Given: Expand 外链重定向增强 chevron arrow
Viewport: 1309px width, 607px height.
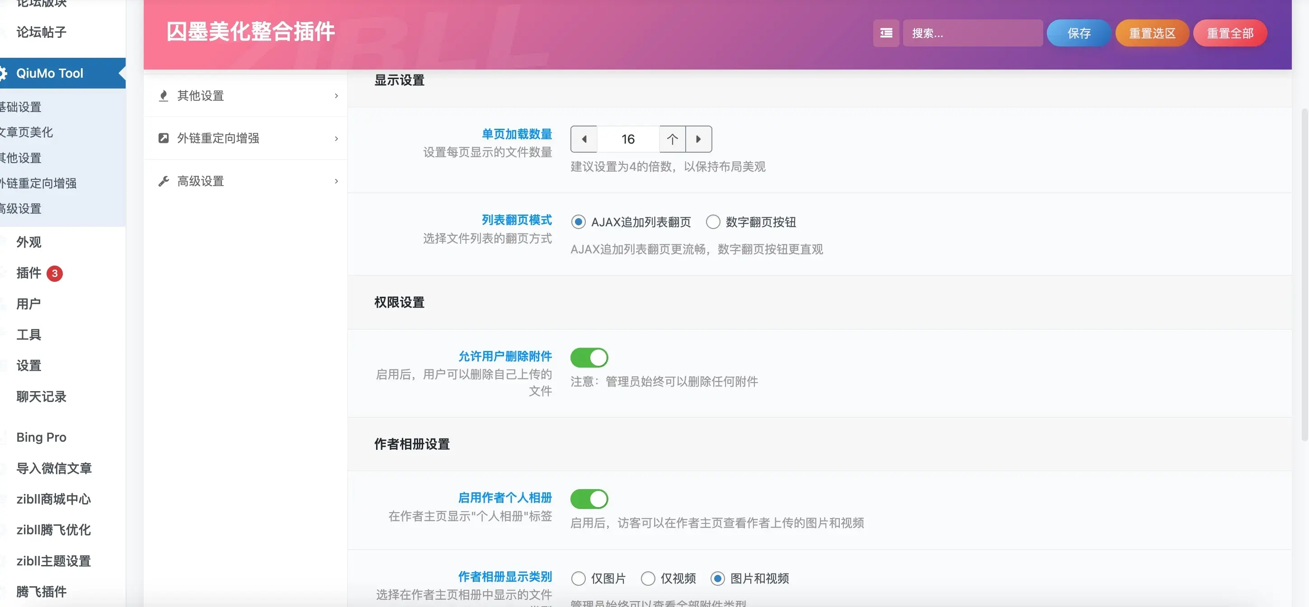Looking at the screenshot, I should click(336, 138).
